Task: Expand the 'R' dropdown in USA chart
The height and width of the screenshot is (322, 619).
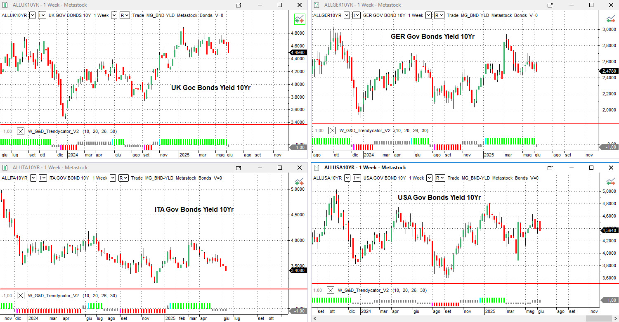Action: coord(440,178)
